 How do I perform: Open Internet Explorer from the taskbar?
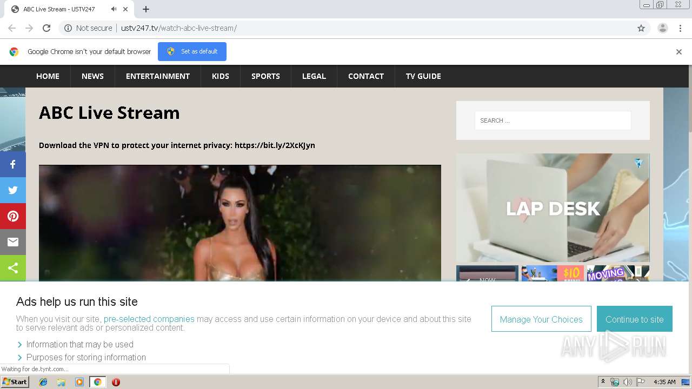(43, 382)
